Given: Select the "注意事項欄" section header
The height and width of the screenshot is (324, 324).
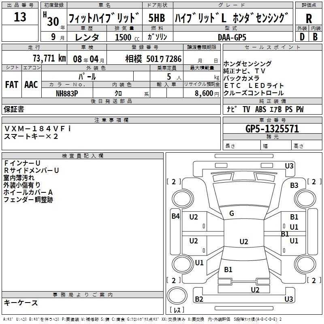Looking at the screenshot, I should (111, 120).
